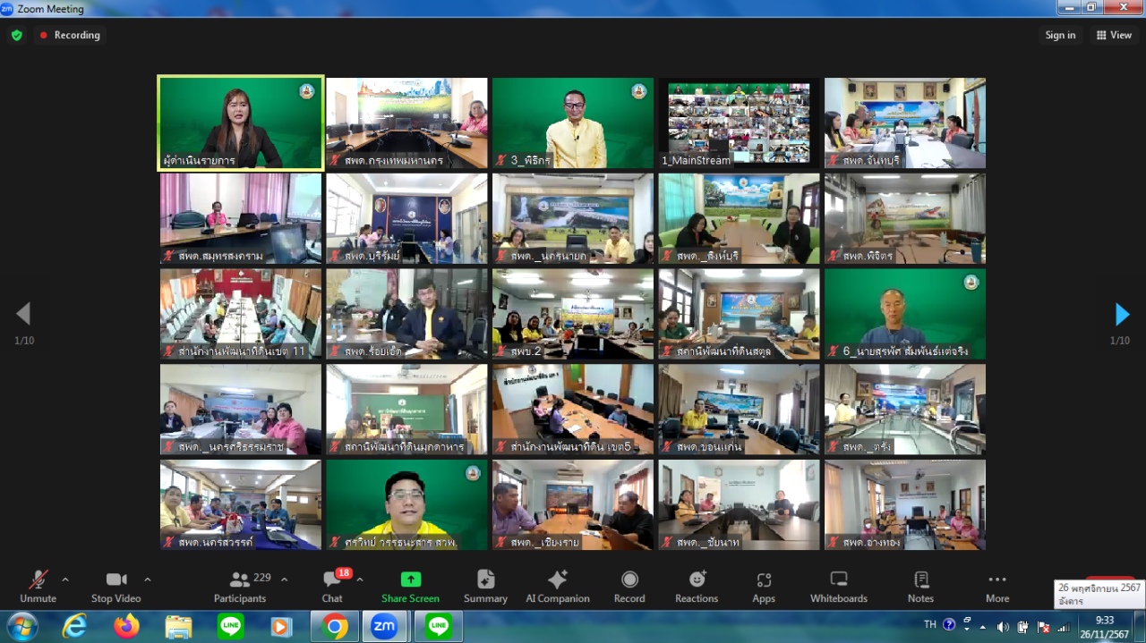
Task: Expand video options arrow beside Stop Video
Action: (148, 580)
